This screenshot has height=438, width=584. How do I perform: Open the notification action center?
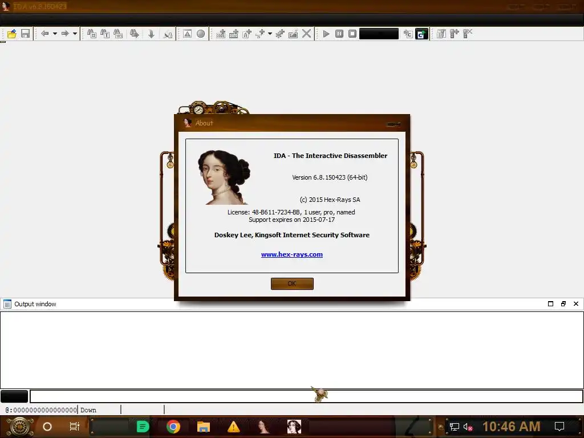[x=559, y=427]
